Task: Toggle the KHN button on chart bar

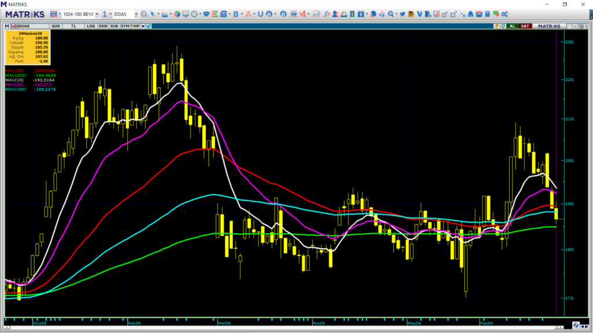Action: (x=103, y=26)
